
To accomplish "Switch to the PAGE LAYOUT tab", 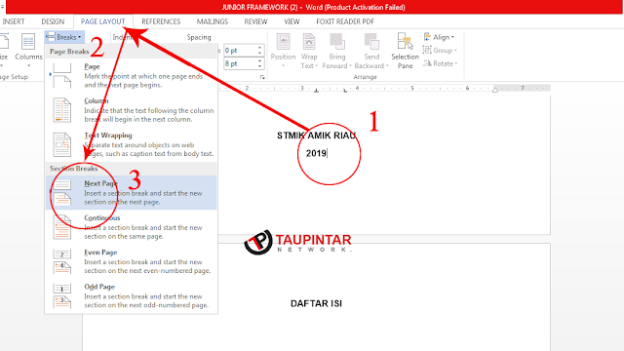I will tap(102, 21).
